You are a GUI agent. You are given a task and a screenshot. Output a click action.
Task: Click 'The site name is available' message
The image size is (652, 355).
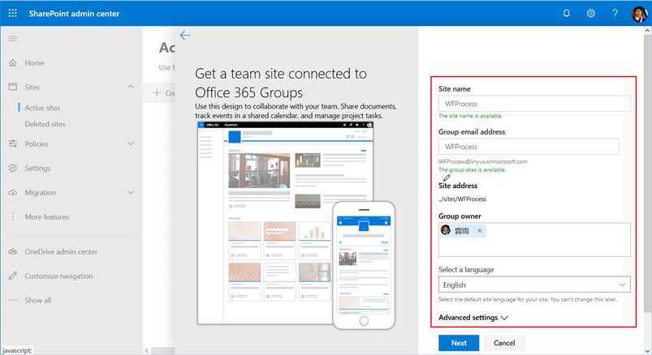(x=470, y=116)
